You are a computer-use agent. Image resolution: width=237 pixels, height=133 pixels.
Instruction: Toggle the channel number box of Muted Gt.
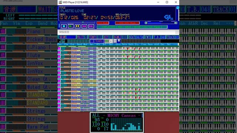pyautogui.click(x=59, y=77)
